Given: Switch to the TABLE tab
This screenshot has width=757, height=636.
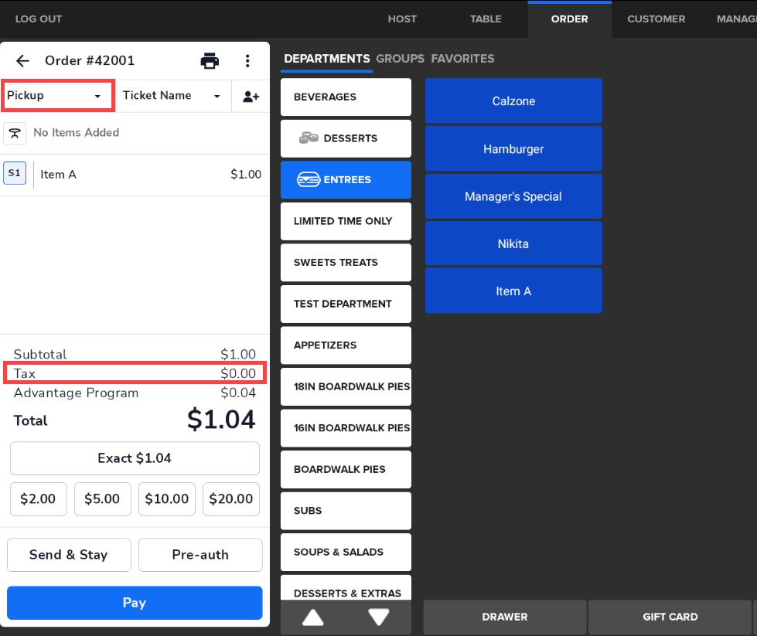Looking at the screenshot, I should pos(486,19).
